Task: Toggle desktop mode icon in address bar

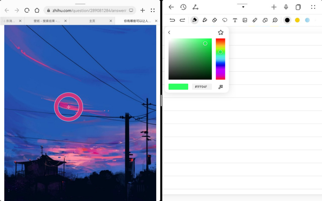Action: tap(131, 10)
